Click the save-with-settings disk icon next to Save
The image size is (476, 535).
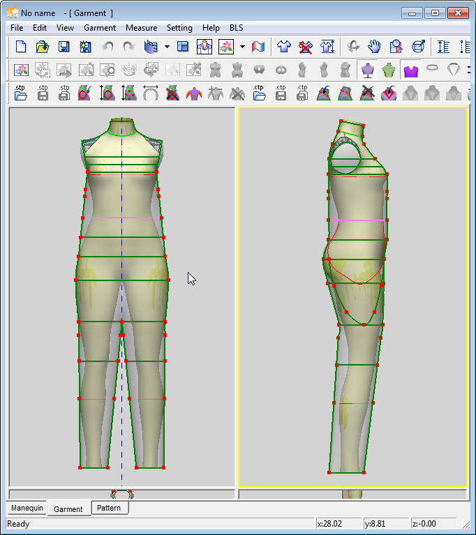pyautogui.click(x=85, y=47)
